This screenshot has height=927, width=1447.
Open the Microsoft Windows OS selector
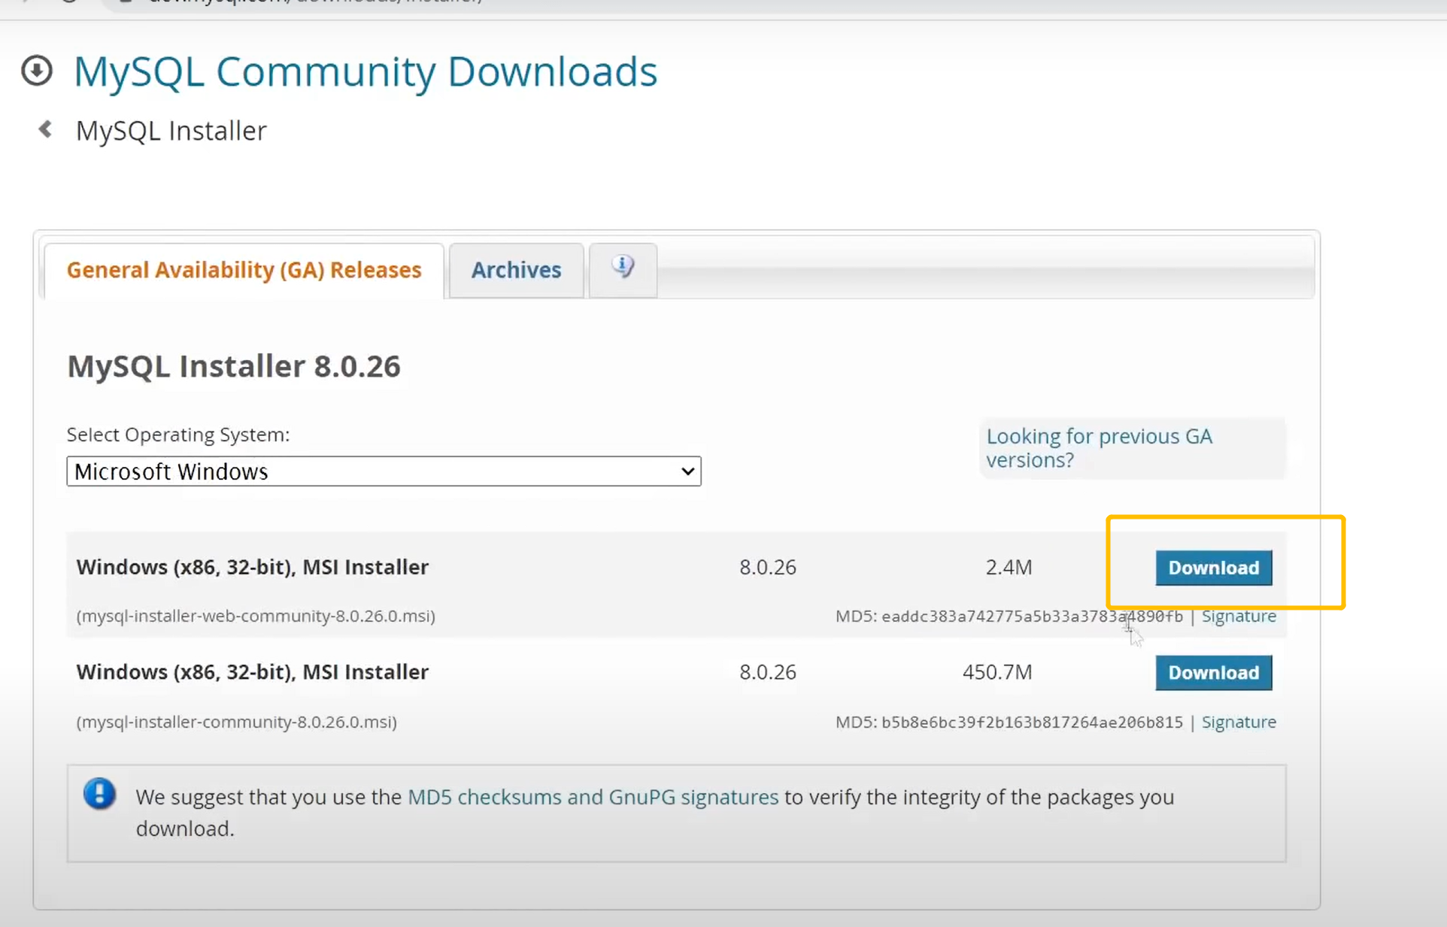383,471
